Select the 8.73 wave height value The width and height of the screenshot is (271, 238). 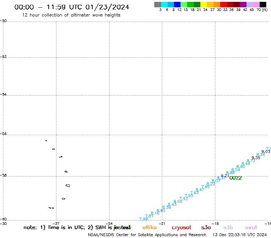[x=251, y=161]
